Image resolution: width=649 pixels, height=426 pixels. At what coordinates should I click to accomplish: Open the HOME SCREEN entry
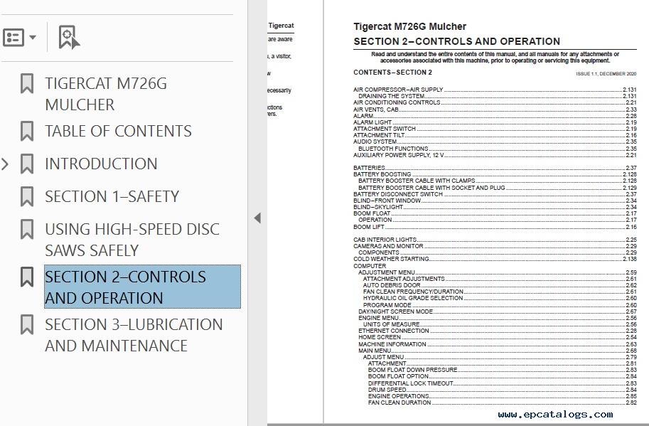click(498, 337)
